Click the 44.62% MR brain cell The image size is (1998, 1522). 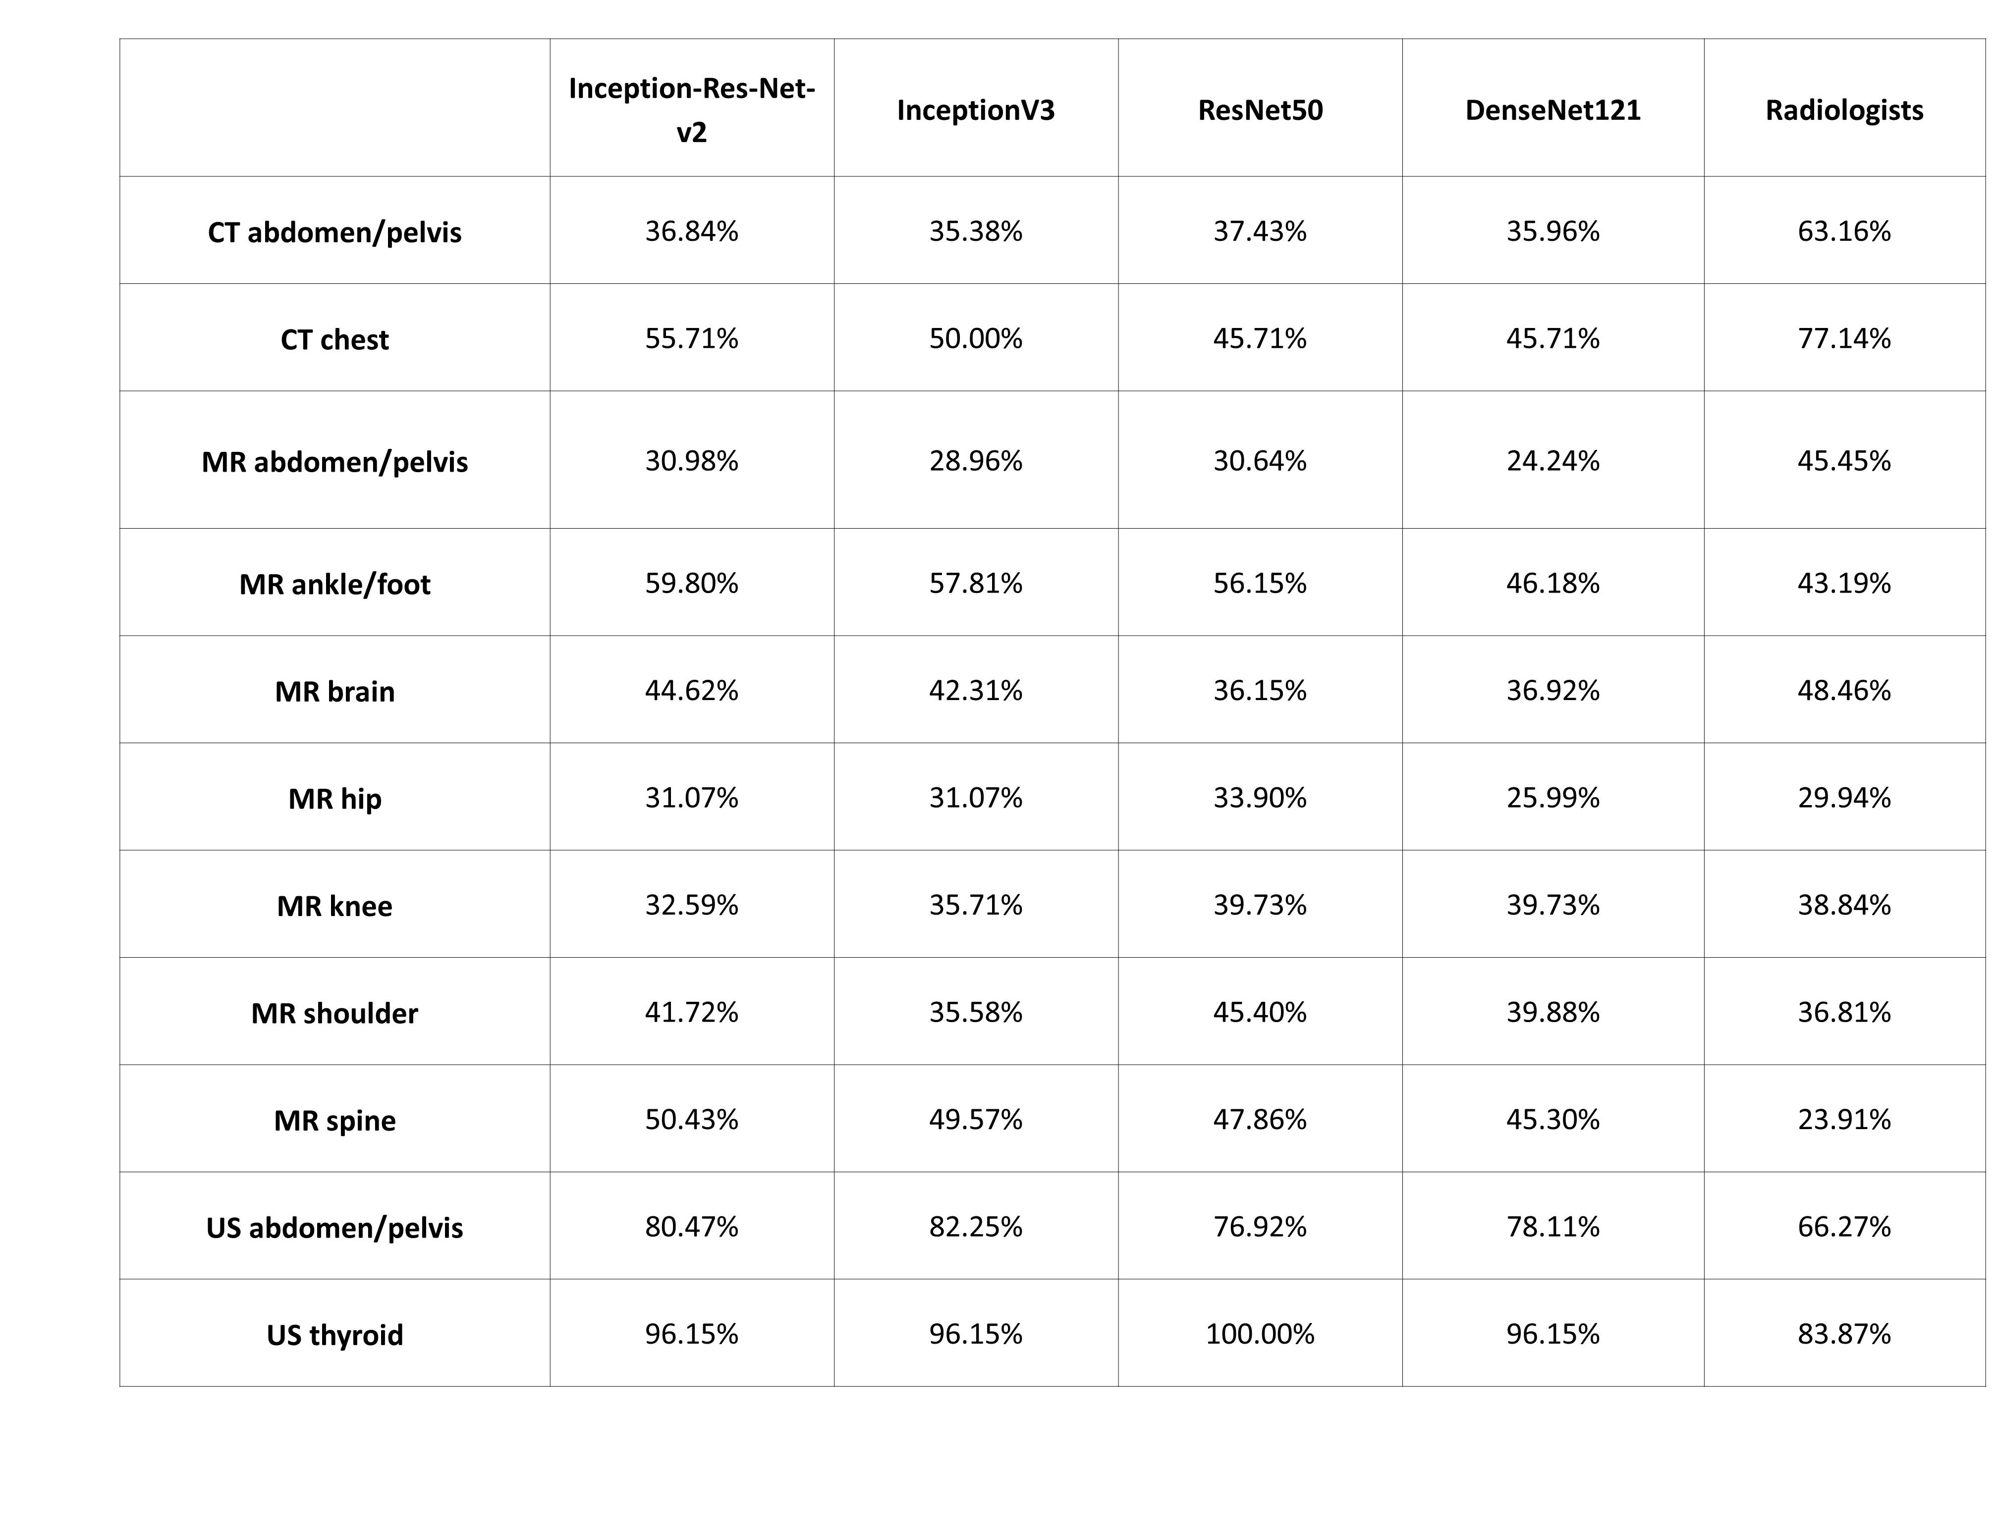(691, 690)
